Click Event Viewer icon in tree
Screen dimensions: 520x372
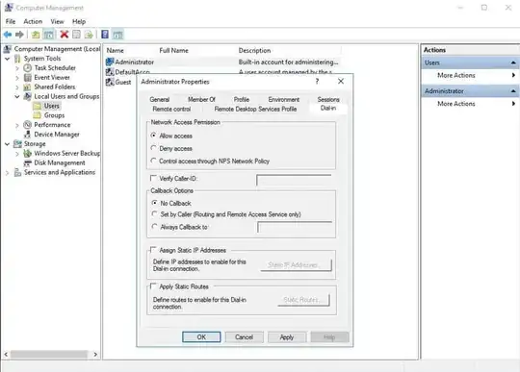point(28,78)
